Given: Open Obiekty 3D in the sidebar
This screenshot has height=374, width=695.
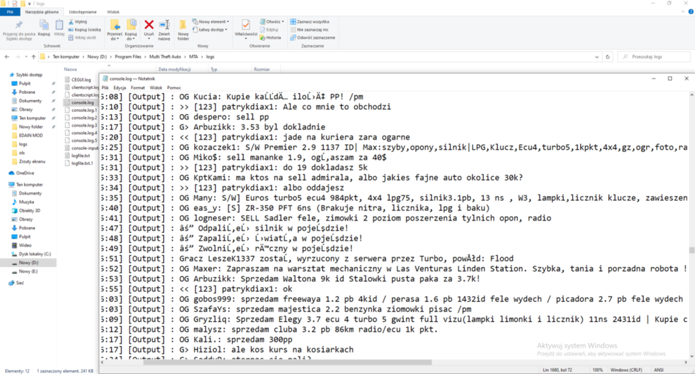Looking at the screenshot, I should [x=26, y=211].
